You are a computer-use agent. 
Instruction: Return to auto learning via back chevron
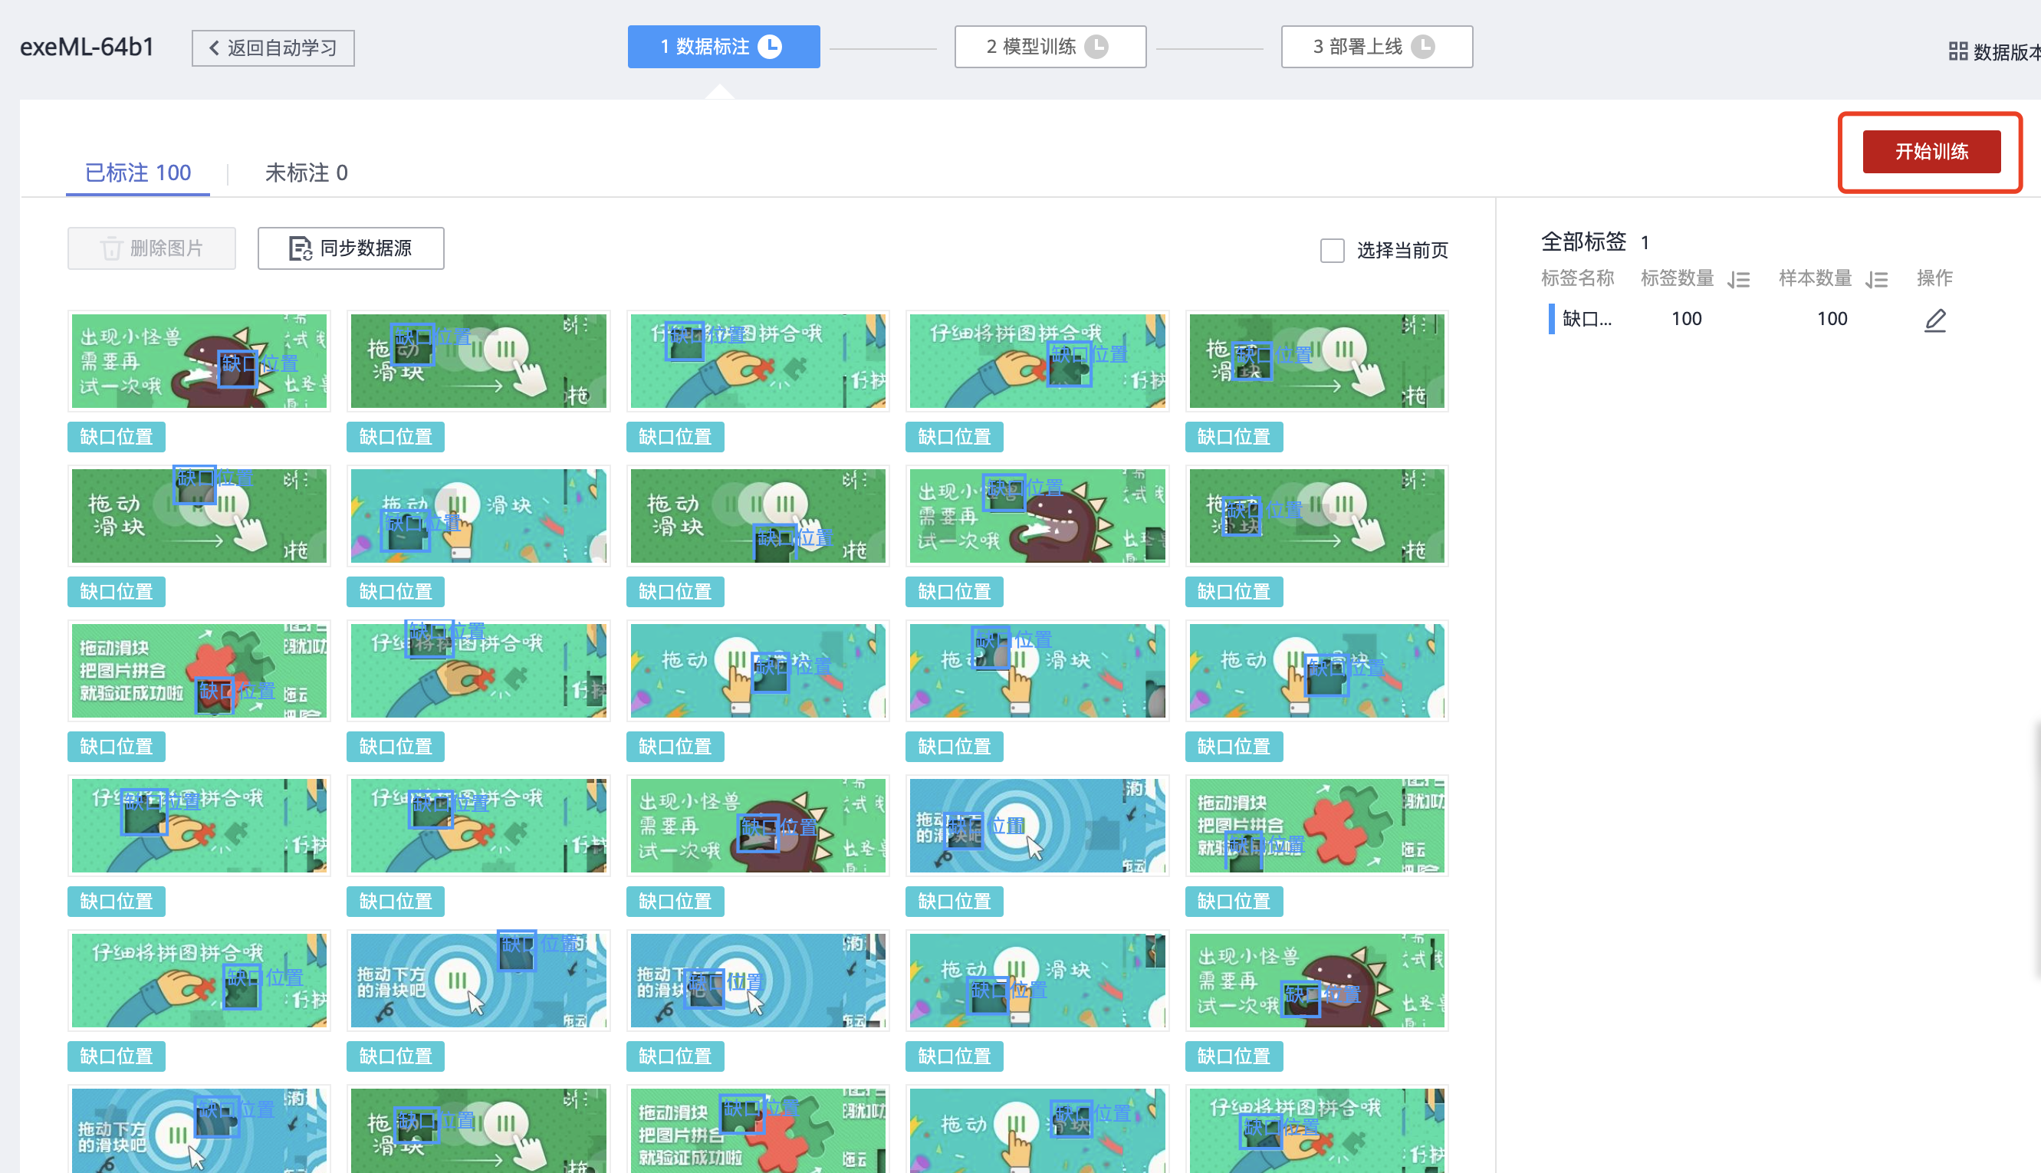pyautogui.click(x=214, y=48)
